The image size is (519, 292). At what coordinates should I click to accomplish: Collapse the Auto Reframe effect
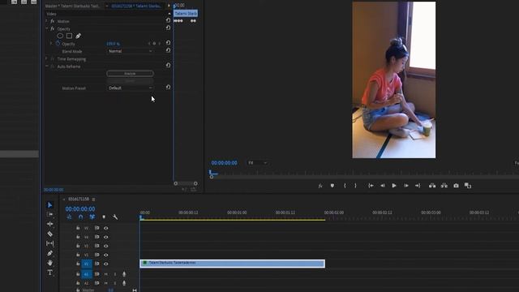tap(47, 67)
